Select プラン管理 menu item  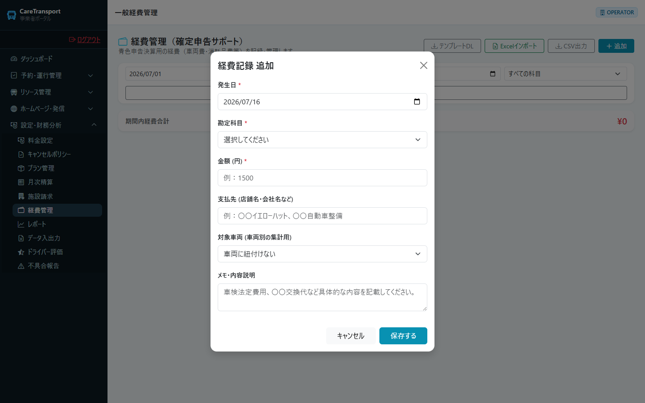(x=57, y=168)
